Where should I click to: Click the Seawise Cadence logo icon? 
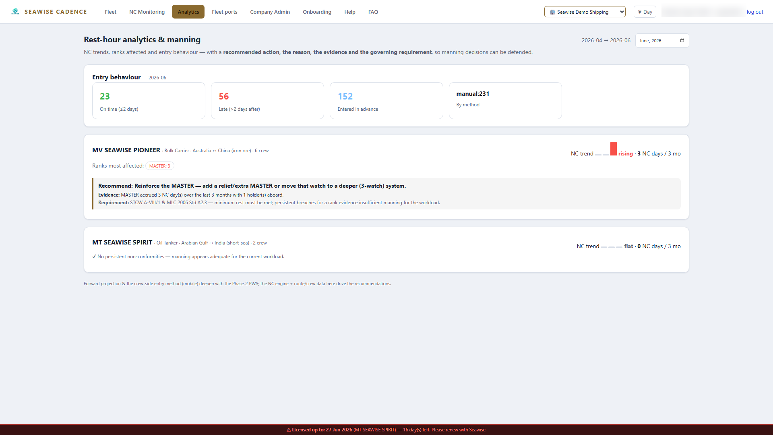(15, 12)
